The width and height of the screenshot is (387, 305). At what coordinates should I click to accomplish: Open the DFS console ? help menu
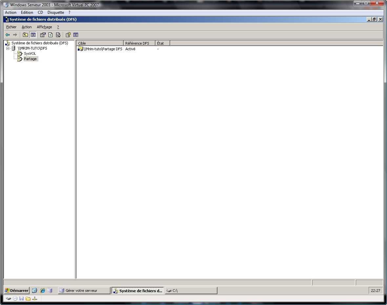coord(58,27)
